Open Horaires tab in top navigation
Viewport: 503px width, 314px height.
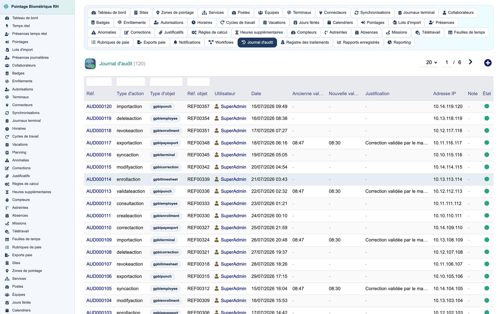coord(202,23)
